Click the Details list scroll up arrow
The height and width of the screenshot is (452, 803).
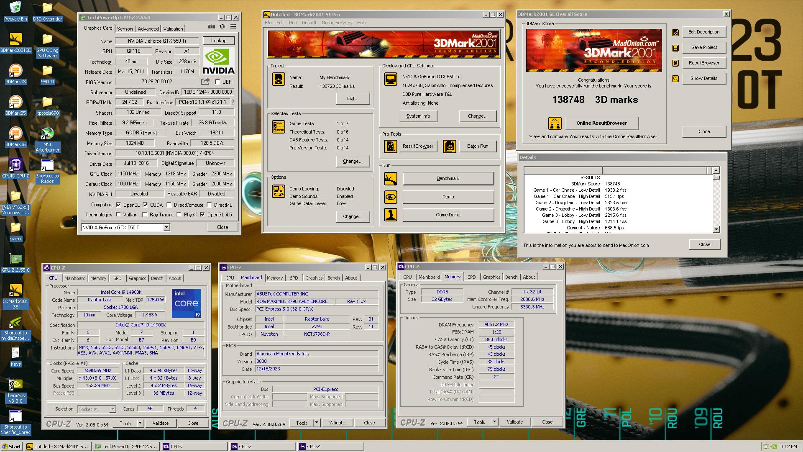716,170
